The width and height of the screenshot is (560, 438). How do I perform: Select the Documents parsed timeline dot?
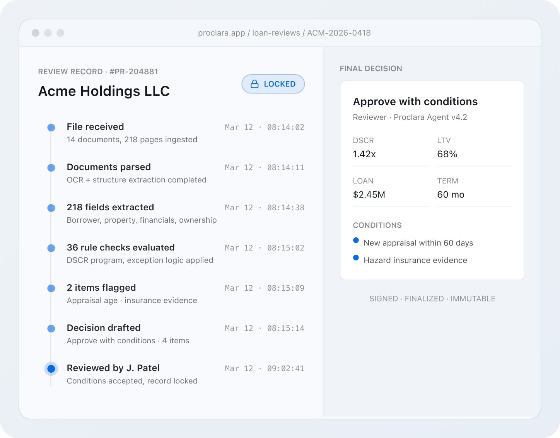coord(51,167)
